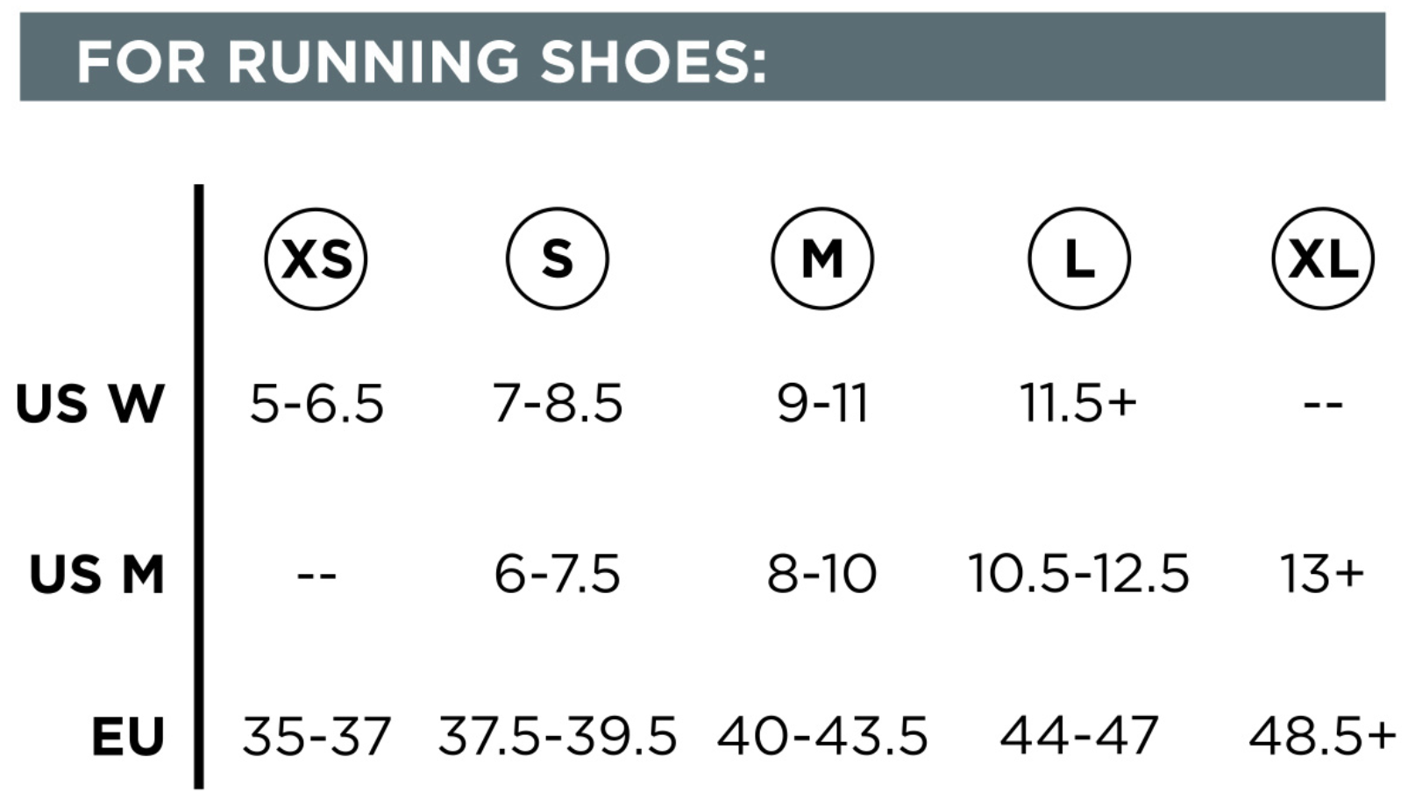Viewport: 1408px width, 799px height.
Task: Click the 8-10 men's size value
Action: point(822,575)
